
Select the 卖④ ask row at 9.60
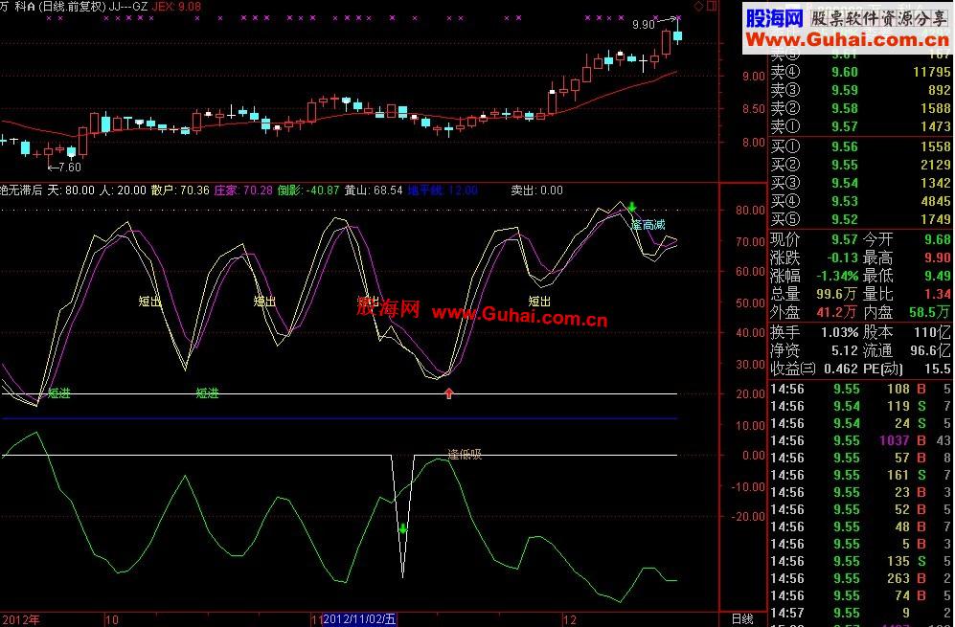pos(860,72)
